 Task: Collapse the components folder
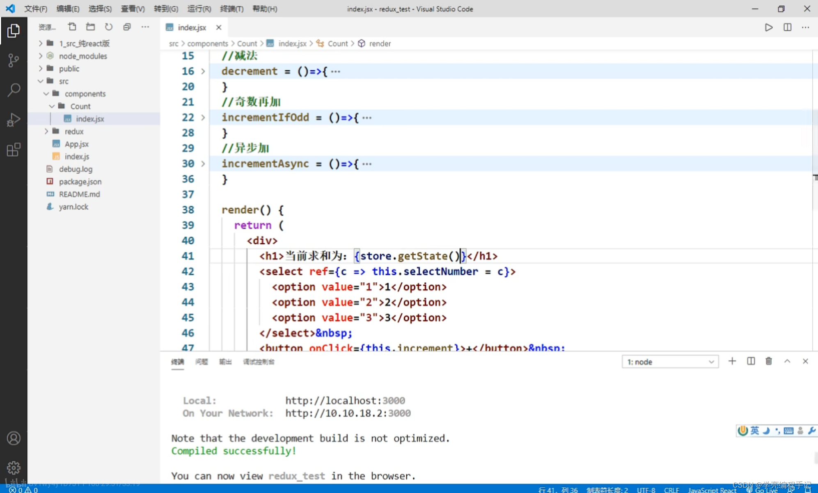tap(46, 94)
